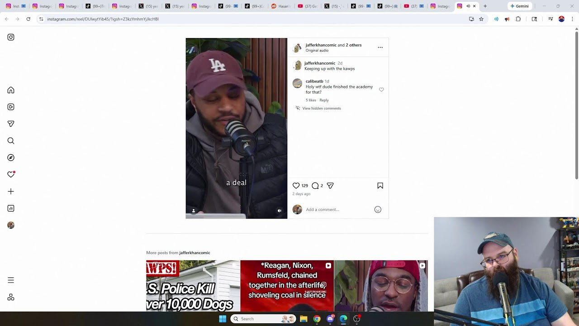Click the install app icon in the address bar
This screenshot has height=326, width=579.
point(471,19)
